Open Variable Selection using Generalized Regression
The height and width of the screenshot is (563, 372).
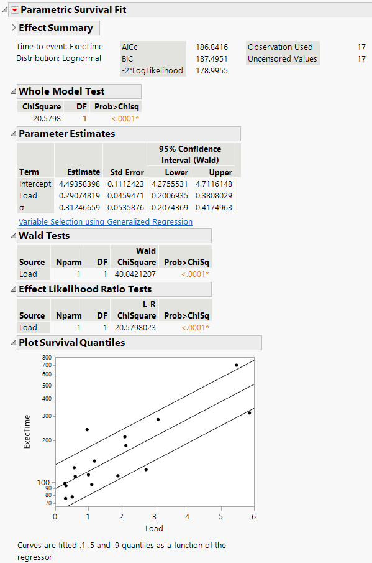(104, 221)
